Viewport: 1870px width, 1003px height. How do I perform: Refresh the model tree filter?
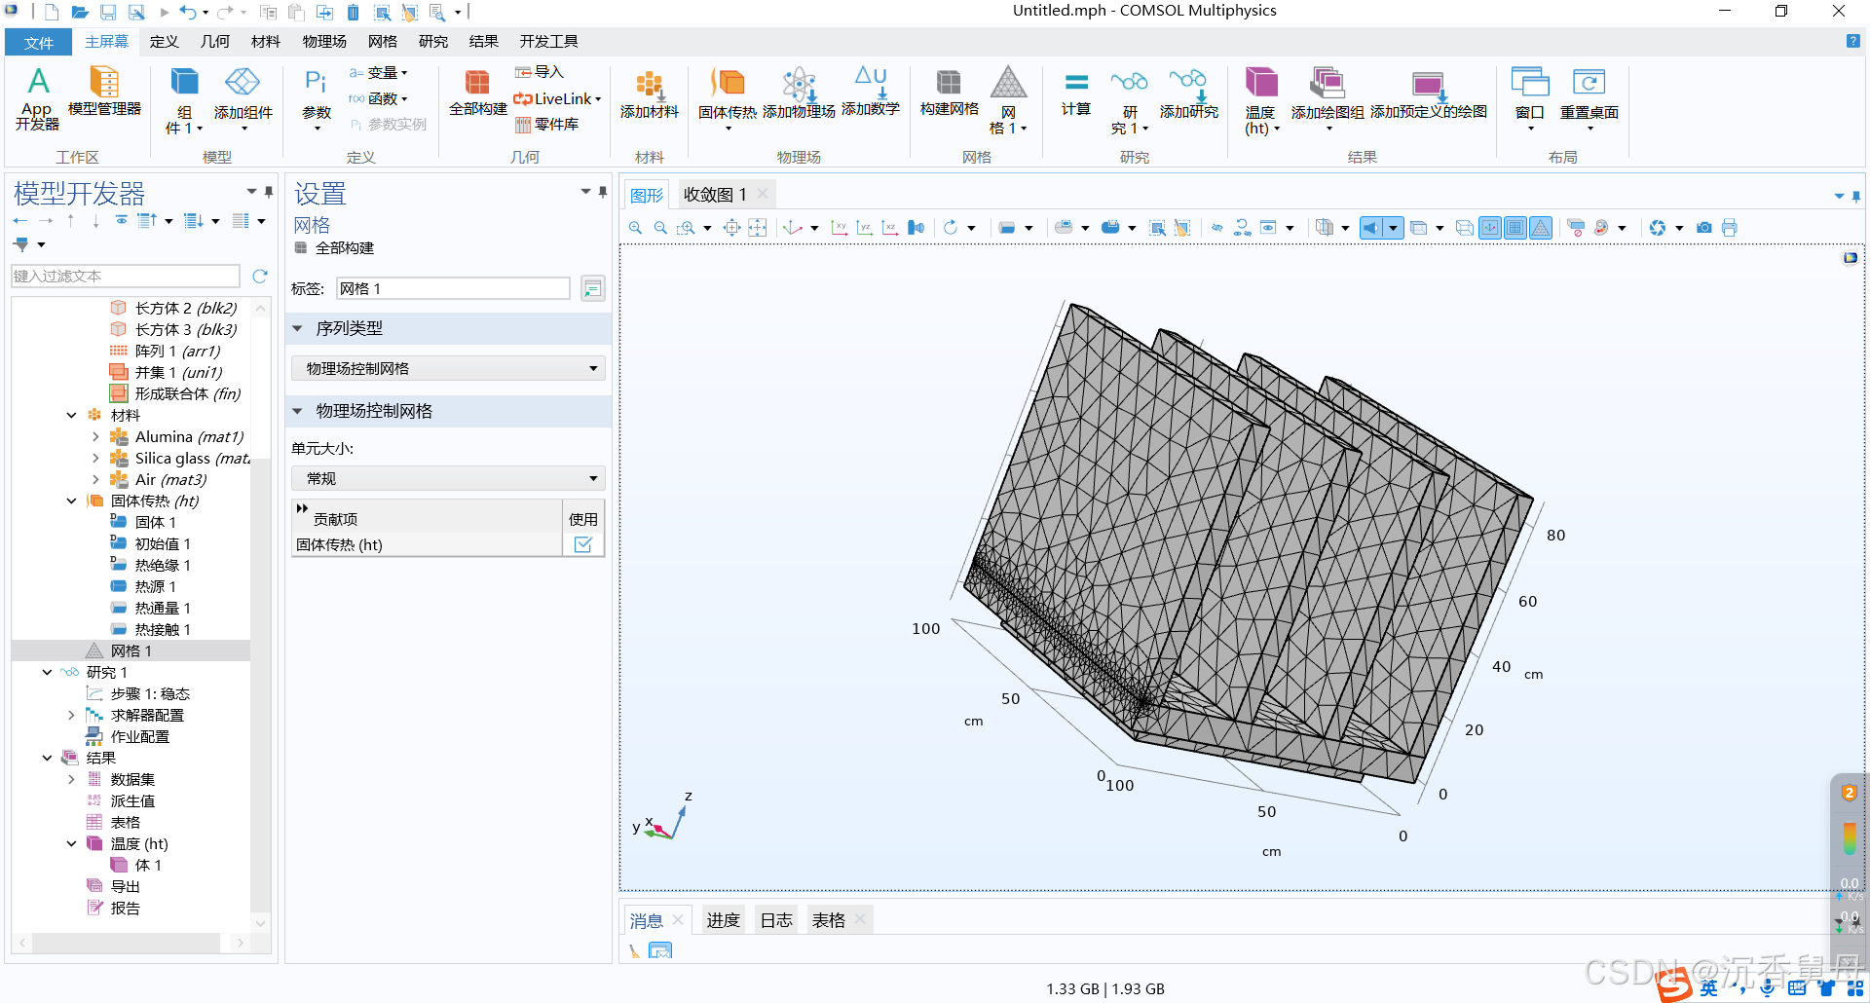[x=260, y=277]
